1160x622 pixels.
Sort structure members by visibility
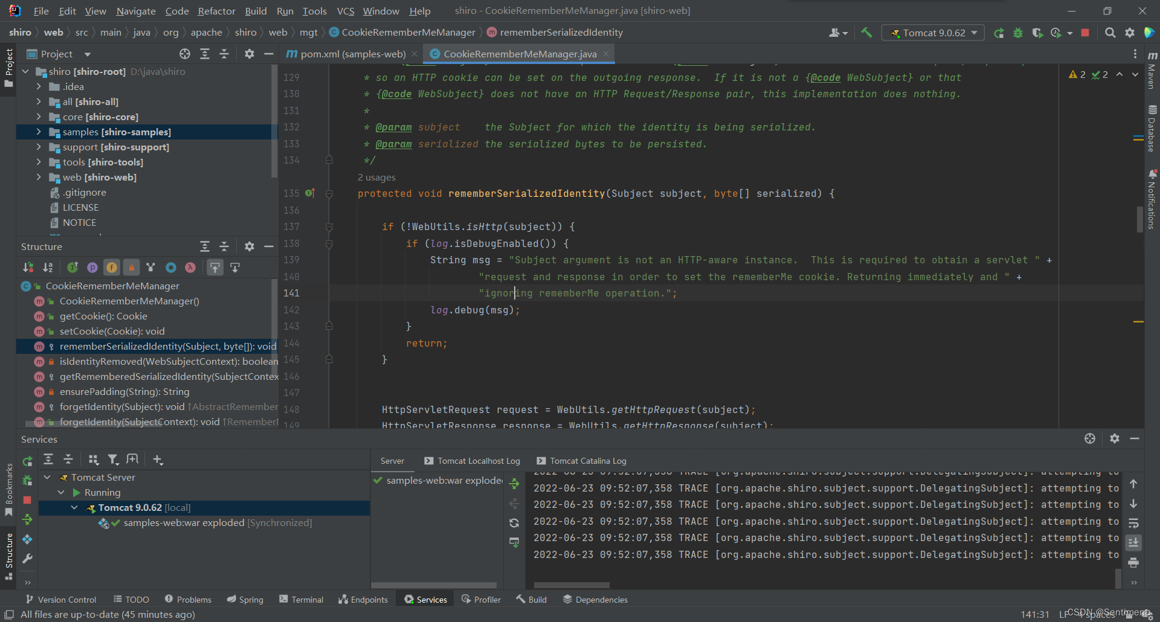tap(28, 267)
